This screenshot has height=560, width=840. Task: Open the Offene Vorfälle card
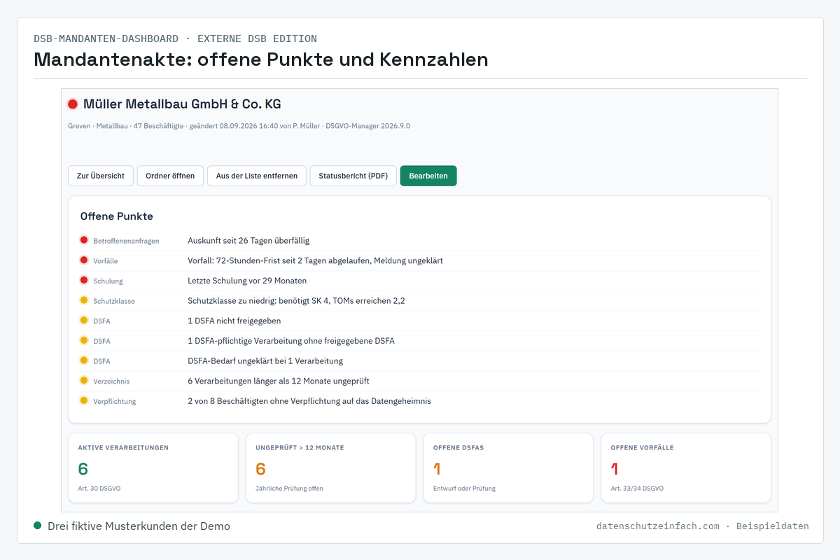point(686,468)
